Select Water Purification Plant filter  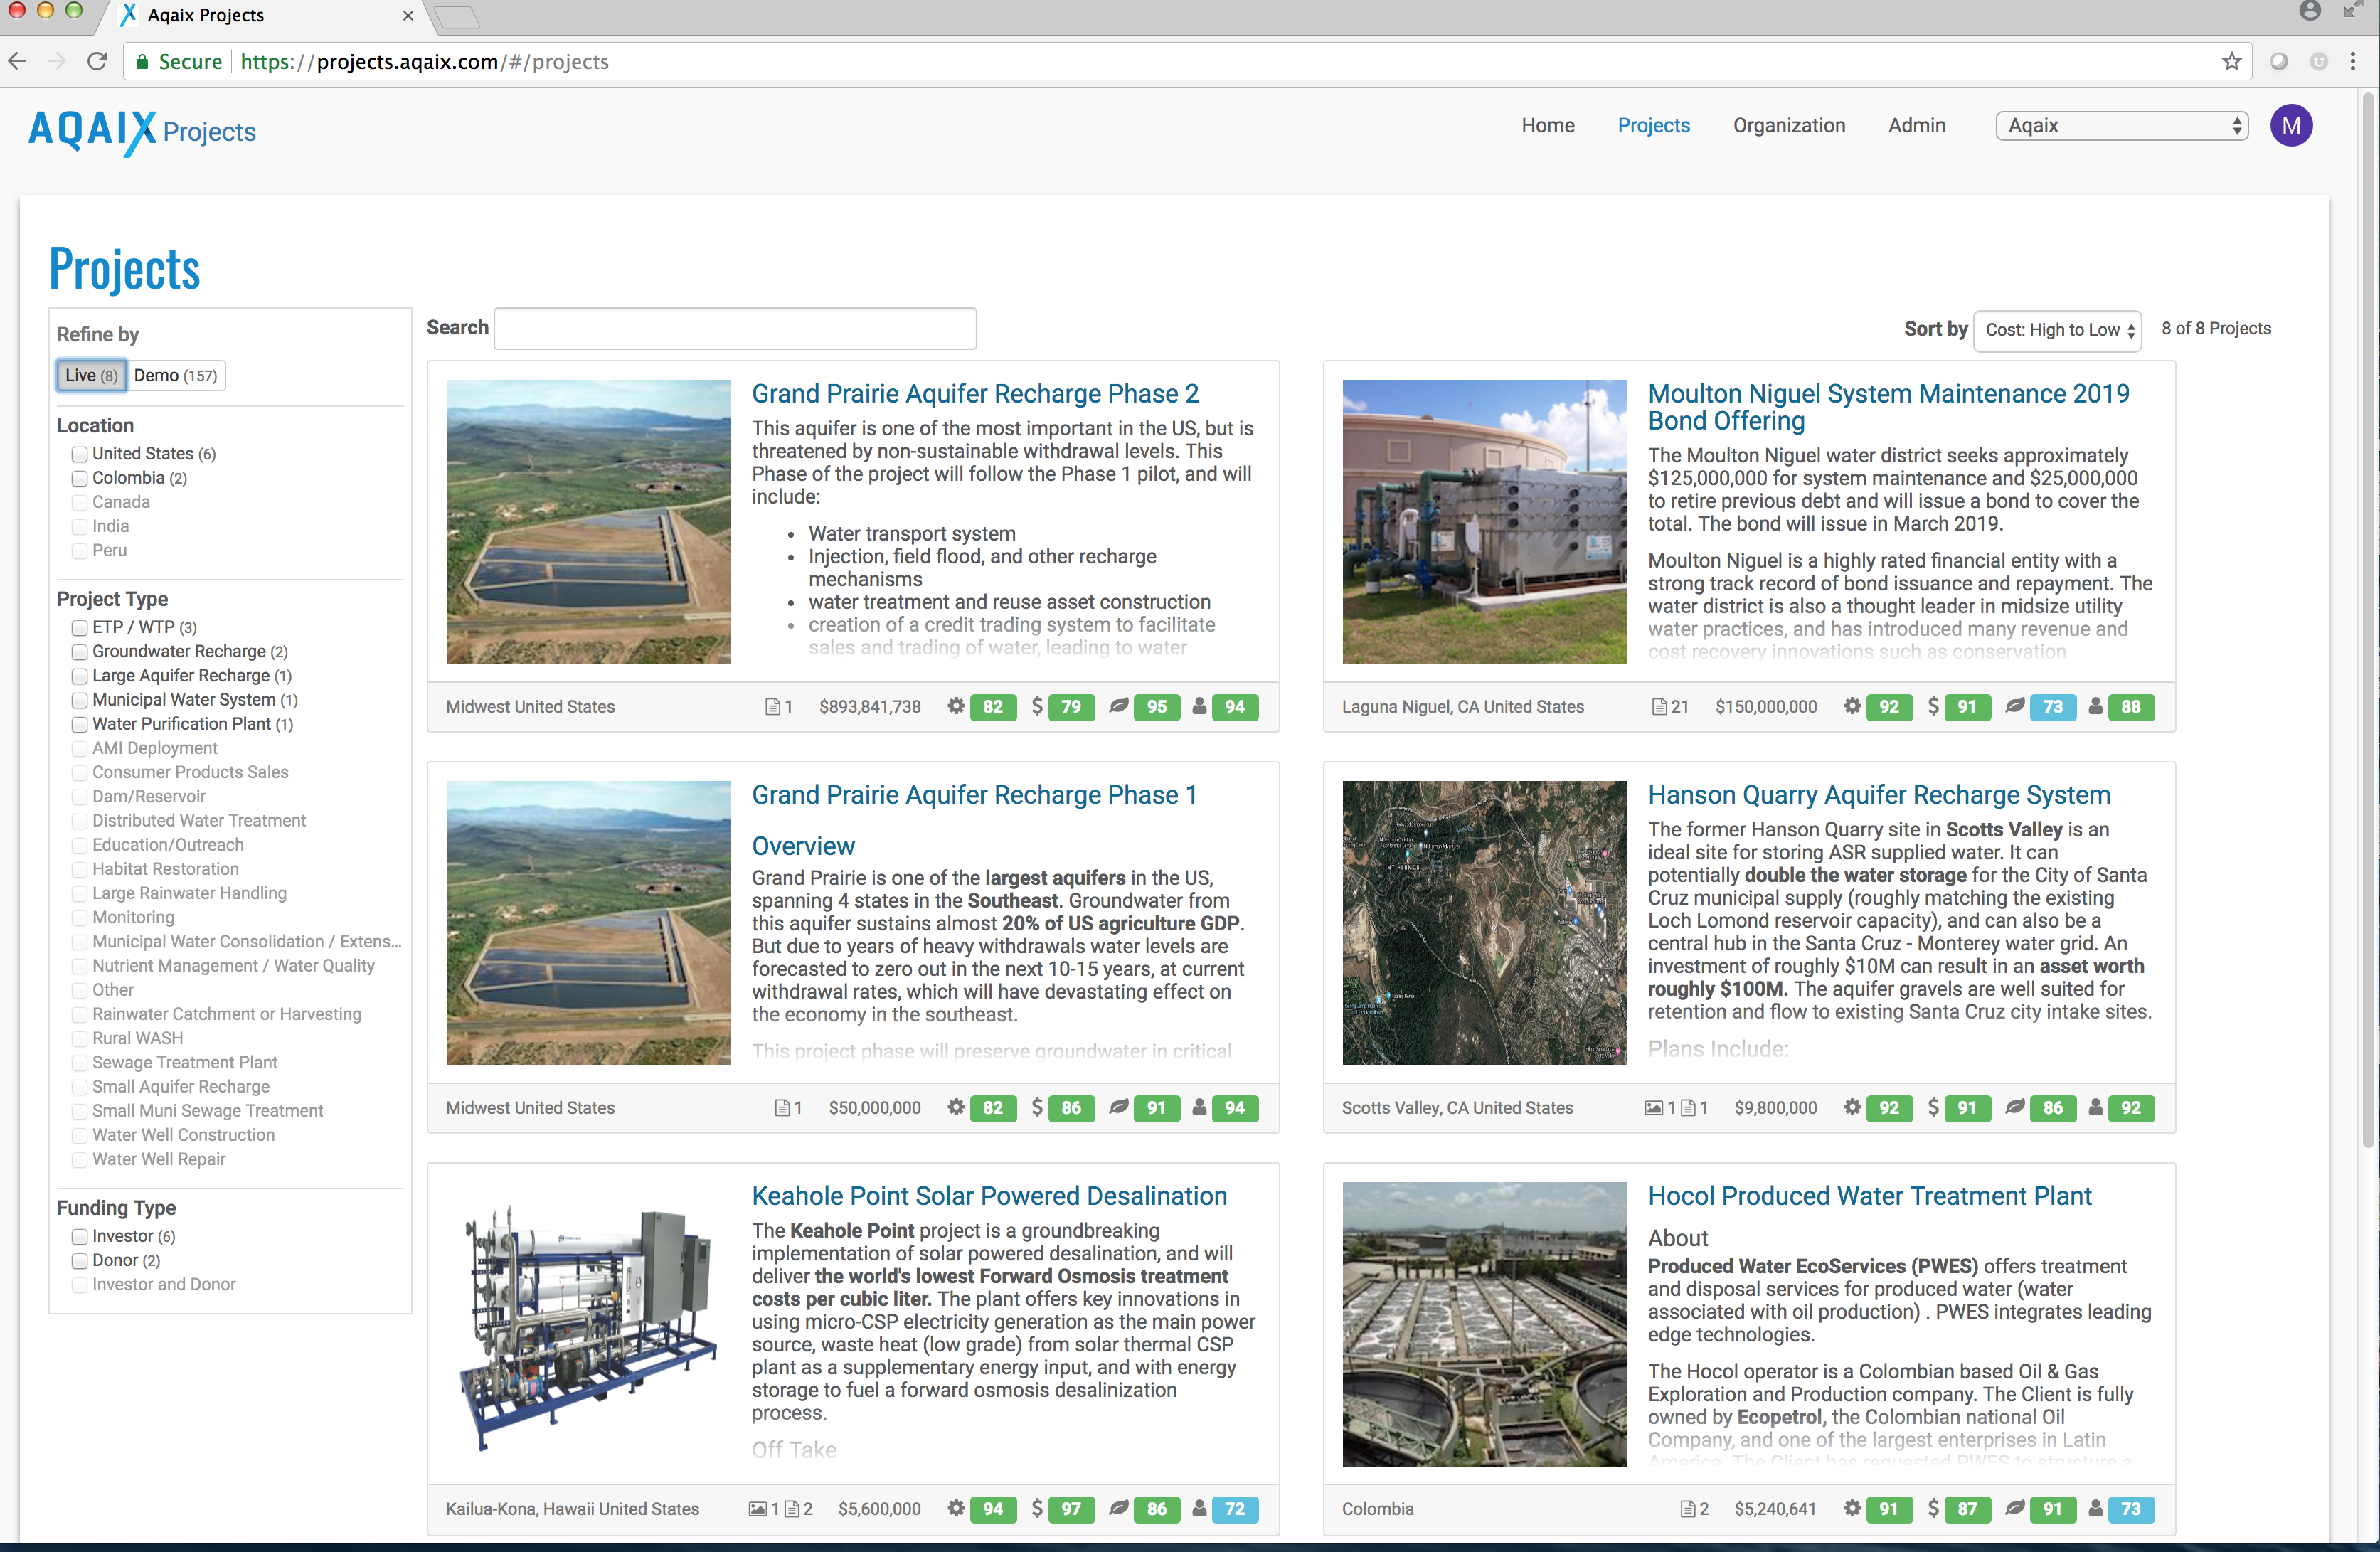click(80, 724)
